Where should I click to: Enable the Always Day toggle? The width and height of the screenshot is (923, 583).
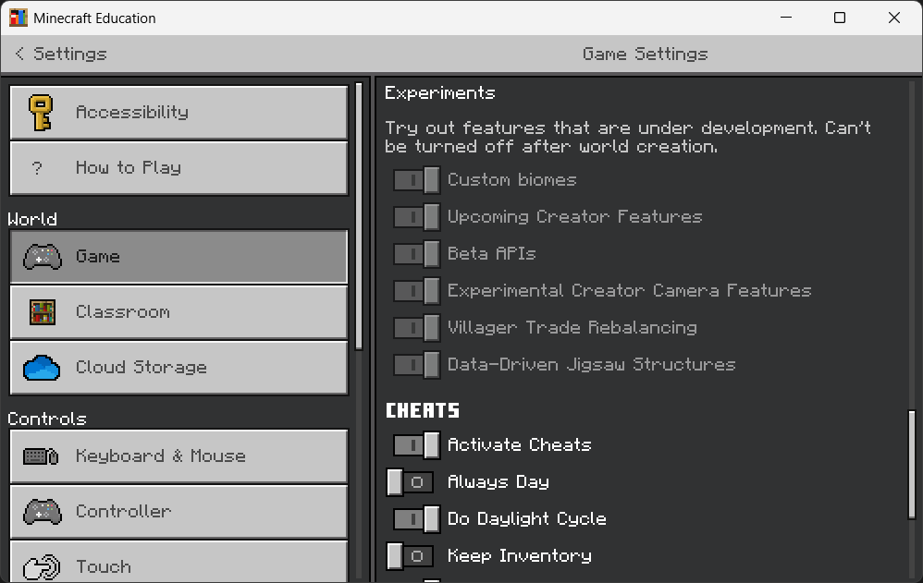click(x=411, y=482)
